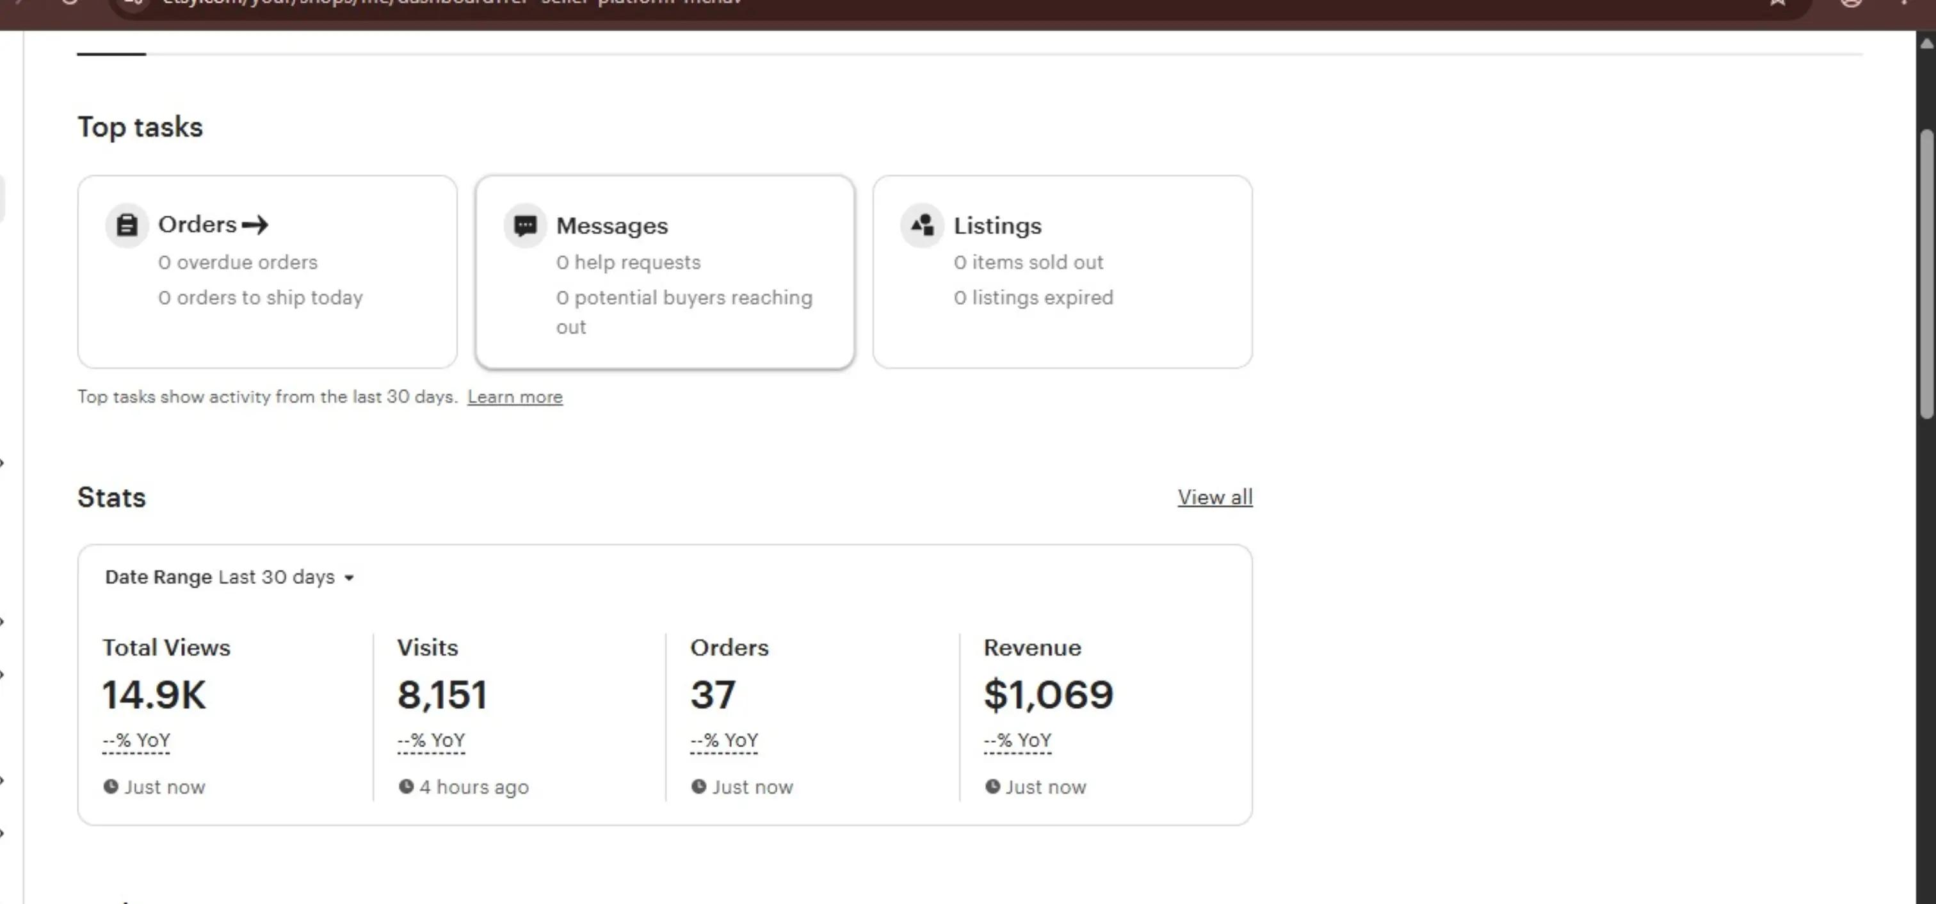Open the Listings task card heading
This screenshot has width=1936, height=904.
(x=997, y=225)
